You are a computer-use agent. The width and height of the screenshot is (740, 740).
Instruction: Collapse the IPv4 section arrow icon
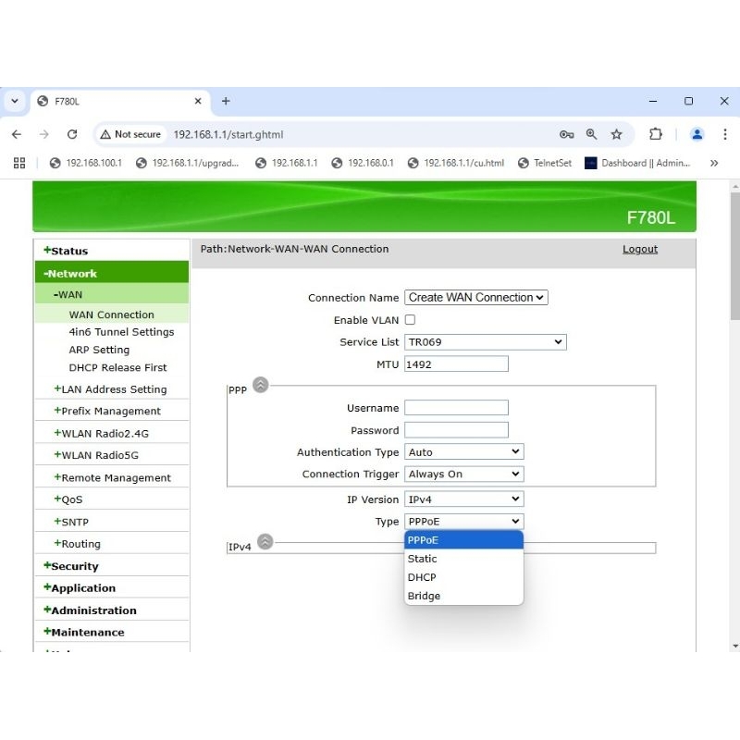click(265, 542)
